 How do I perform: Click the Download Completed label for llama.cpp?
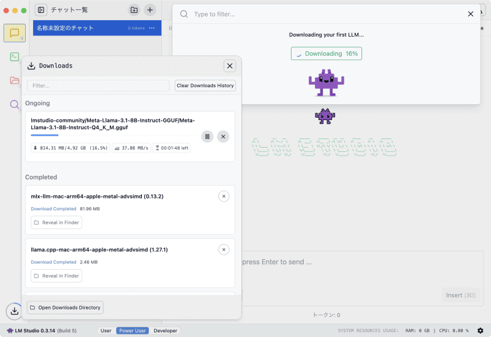point(53,262)
